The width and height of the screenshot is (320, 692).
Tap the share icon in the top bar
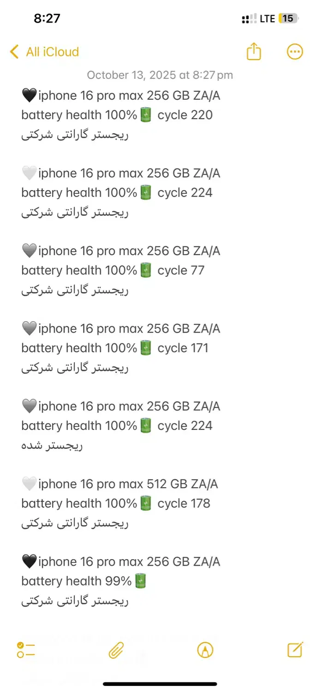pos(254,52)
